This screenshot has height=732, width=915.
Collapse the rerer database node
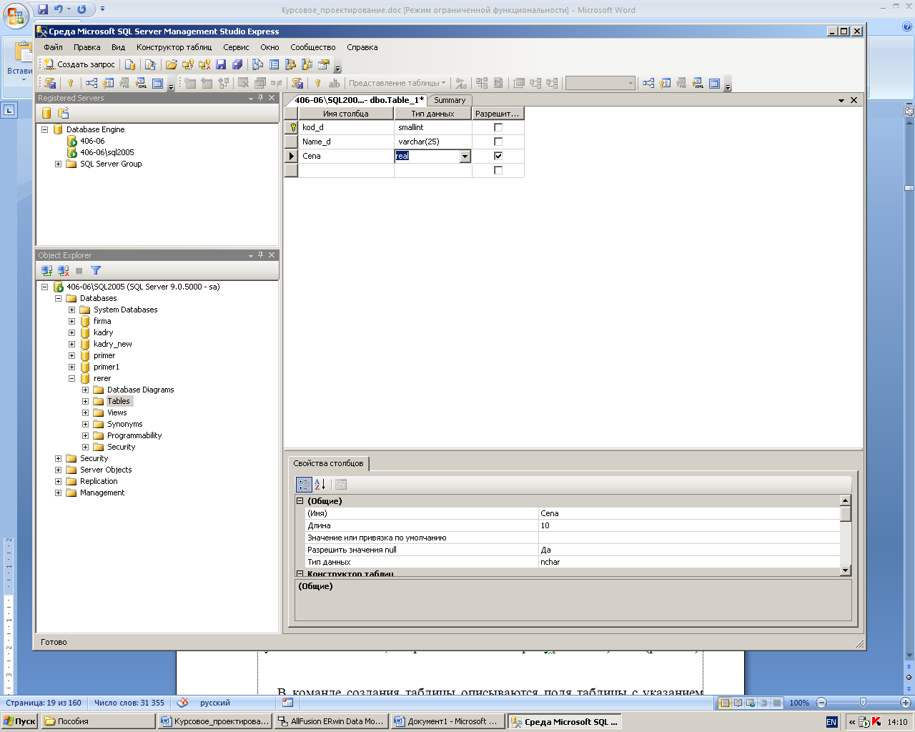pyautogui.click(x=71, y=378)
